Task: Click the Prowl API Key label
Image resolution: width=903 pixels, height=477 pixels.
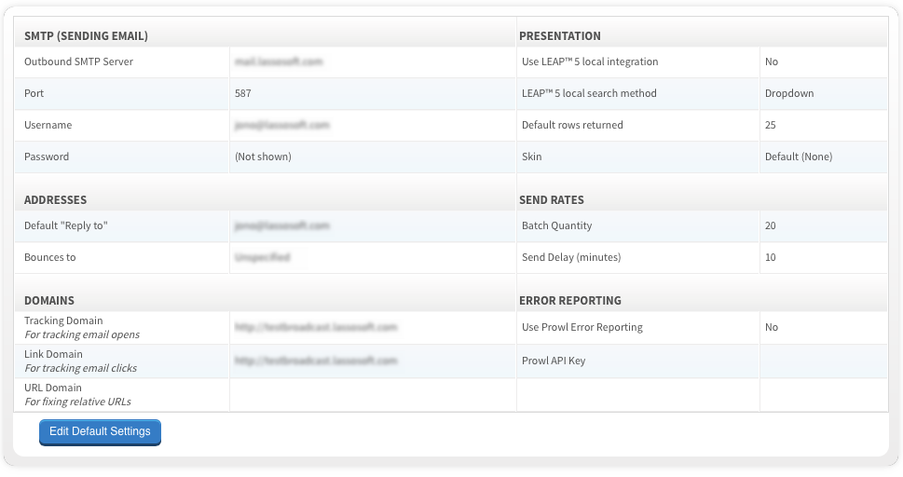Action: point(554,361)
